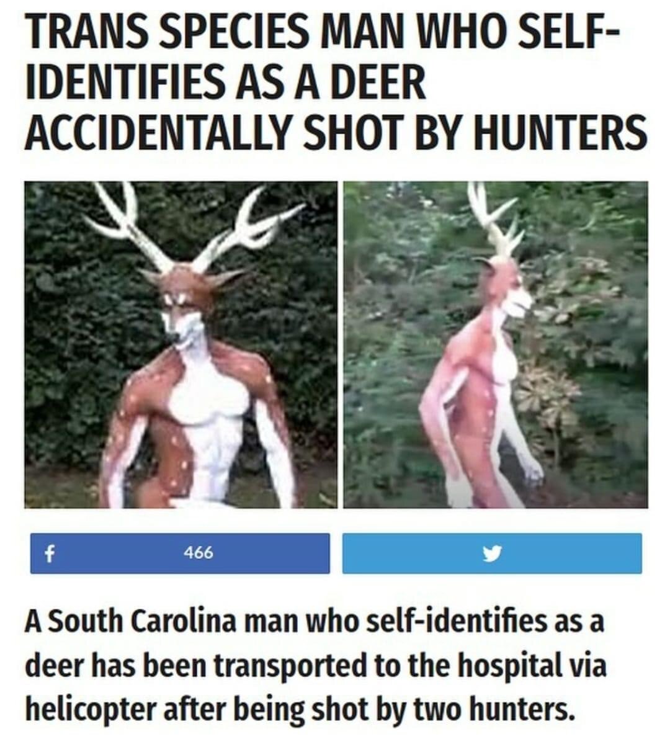The image size is (670, 739).
Task: Click the Twitter bird icon
Action: (x=492, y=553)
